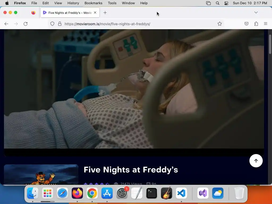Viewport: 272px width, 204px height.
Task: Select the Five Nights at Freddy's tab
Action: [x=70, y=13]
